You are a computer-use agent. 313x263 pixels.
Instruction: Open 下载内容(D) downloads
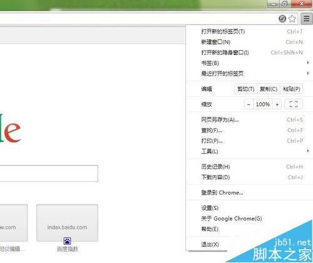point(249,177)
